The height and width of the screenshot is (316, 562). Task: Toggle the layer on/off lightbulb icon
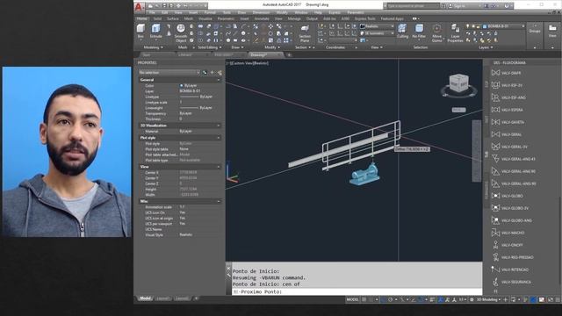tap(467, 26)
